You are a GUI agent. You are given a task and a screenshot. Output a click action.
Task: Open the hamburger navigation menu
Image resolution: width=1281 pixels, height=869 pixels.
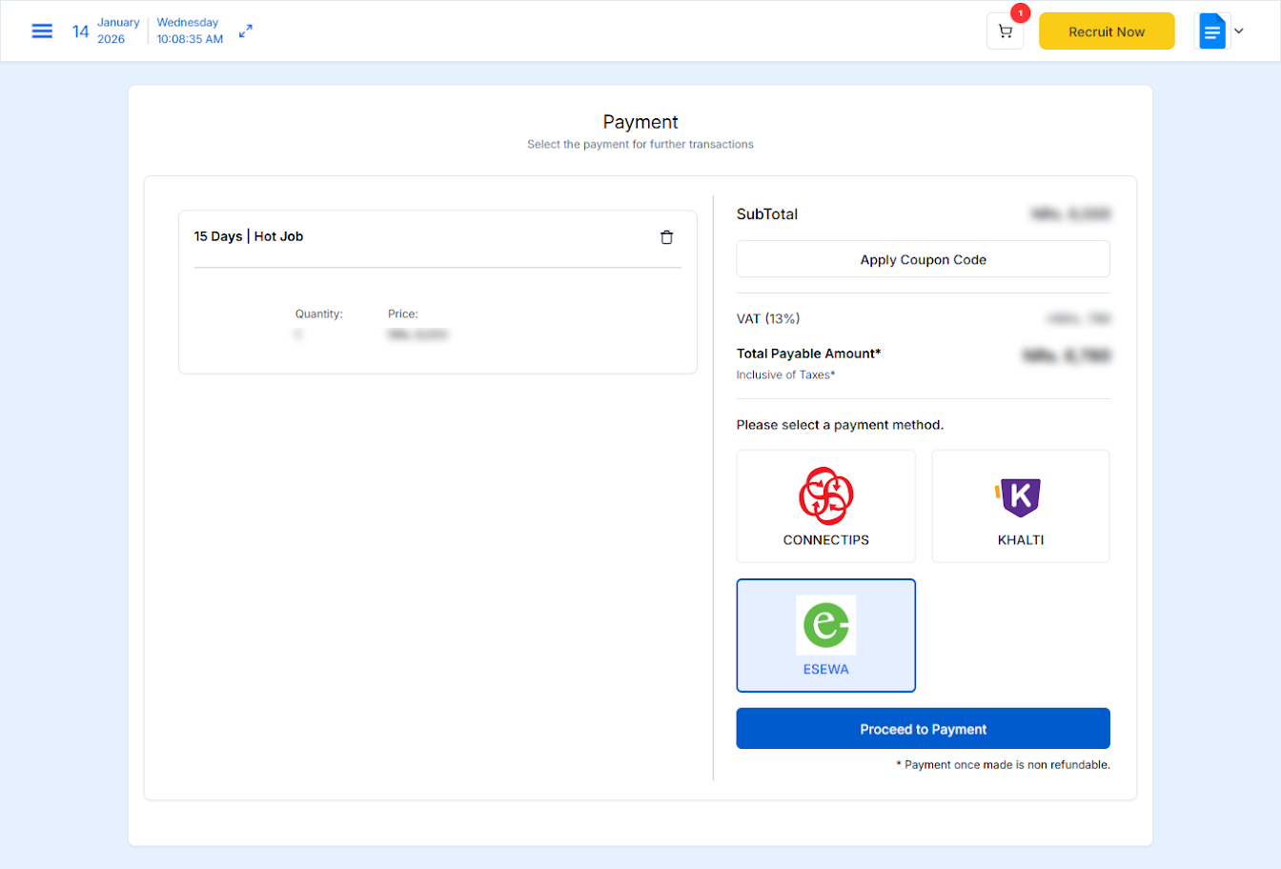[x=42, y=31]
